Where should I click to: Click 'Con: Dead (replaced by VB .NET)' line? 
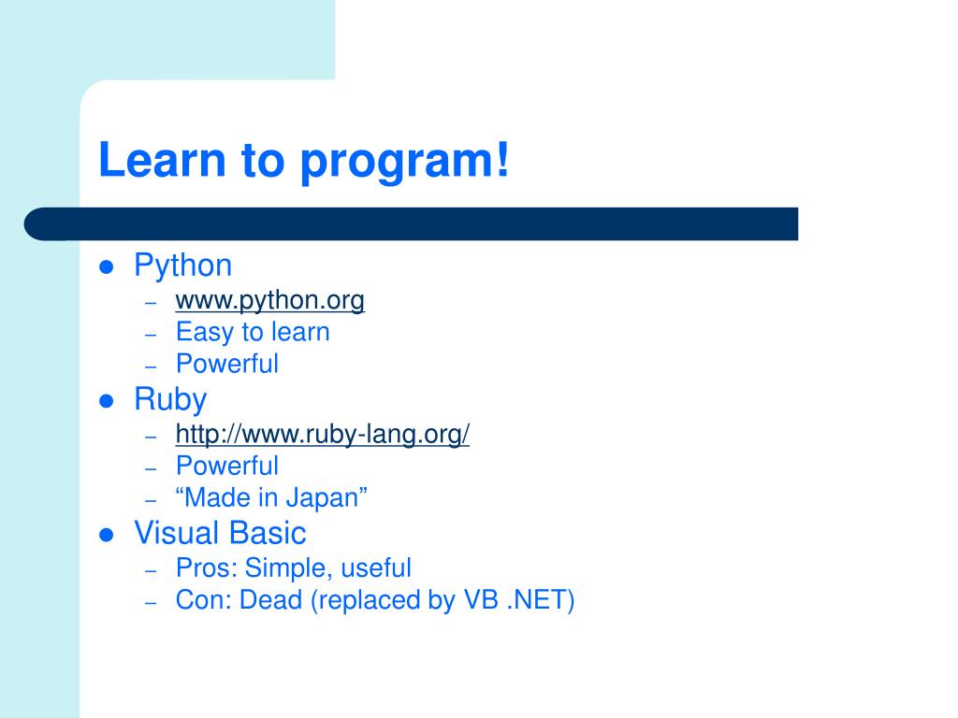(x=375, y=600)
